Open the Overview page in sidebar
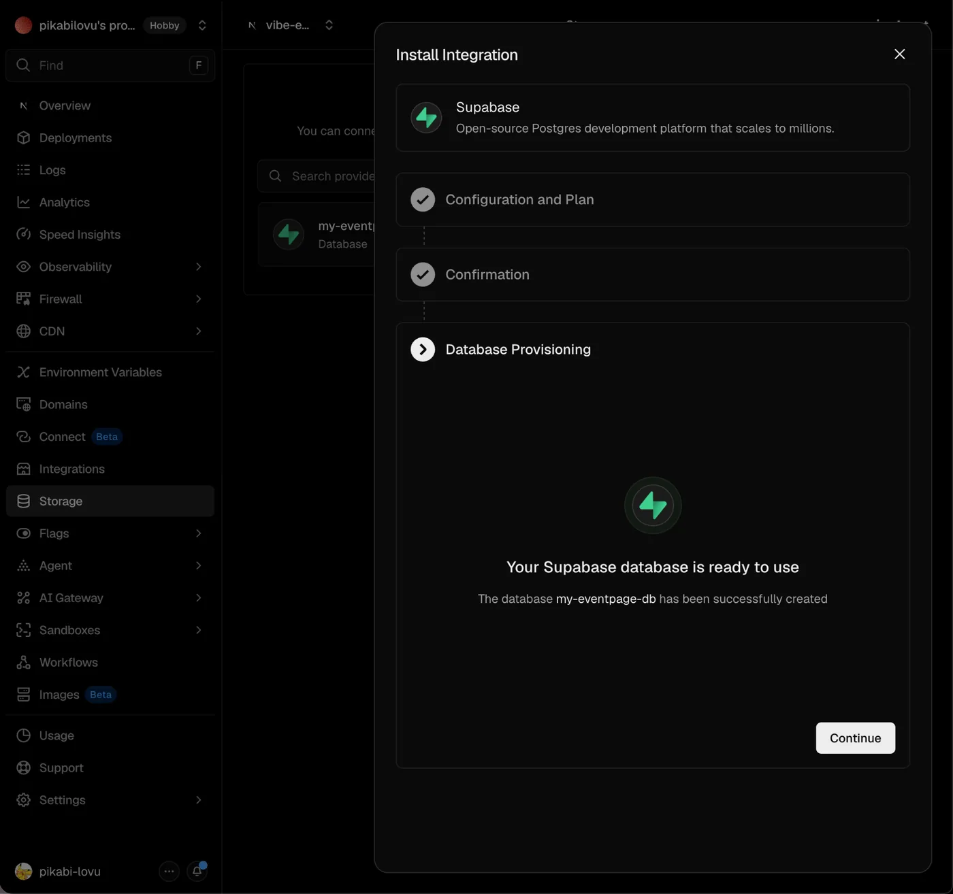 110,105
